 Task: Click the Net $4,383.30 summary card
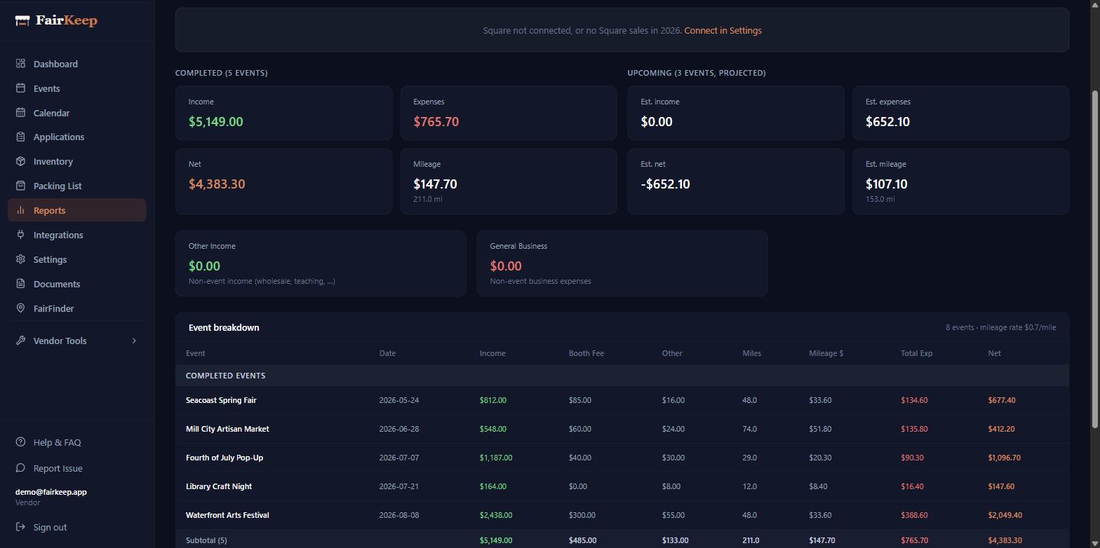283,181
